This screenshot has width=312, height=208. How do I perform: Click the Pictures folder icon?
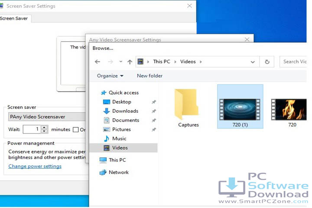tap(107, 130)
